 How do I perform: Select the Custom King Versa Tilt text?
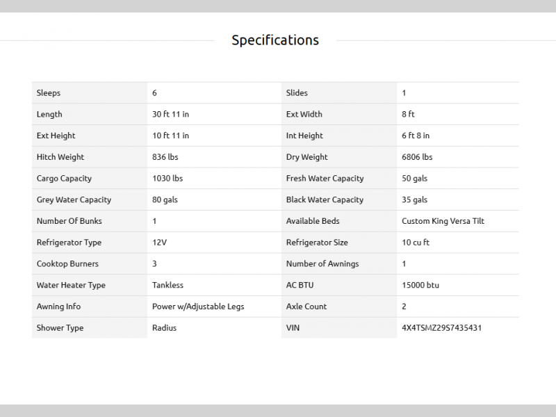pyautogui.click(x=443, y=222)
